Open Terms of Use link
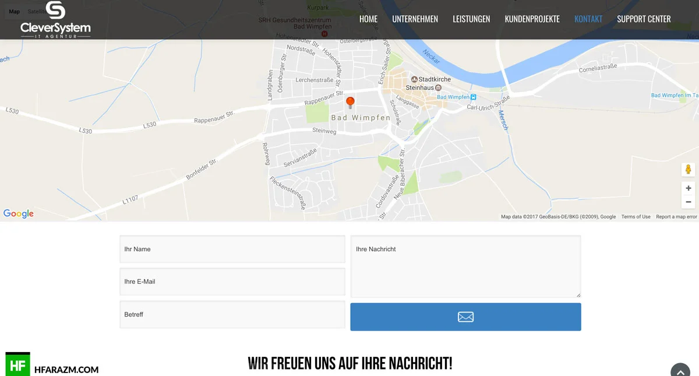 coord(636,217)
